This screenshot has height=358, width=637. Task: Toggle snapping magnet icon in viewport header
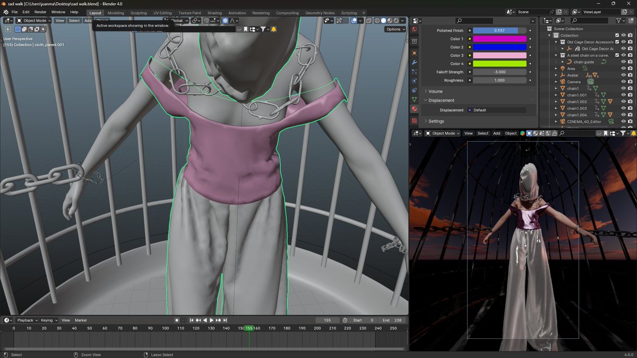(206, 21)
